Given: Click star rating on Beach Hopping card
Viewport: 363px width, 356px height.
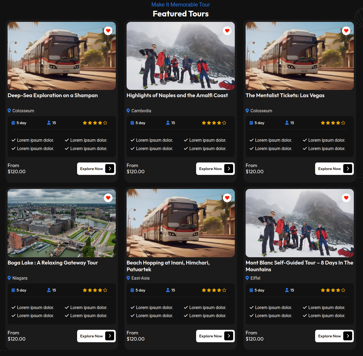Looking at the screenshot, I should point(214,290).
